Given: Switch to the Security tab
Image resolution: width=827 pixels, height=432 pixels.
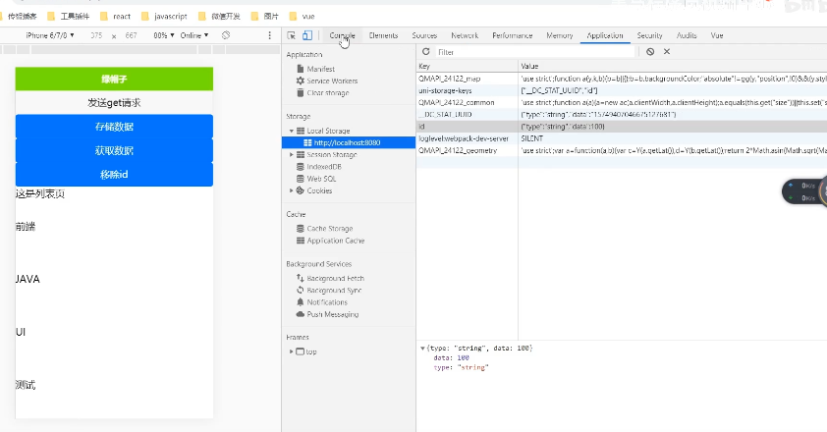Looking at the screenshot, I should 649,35.
